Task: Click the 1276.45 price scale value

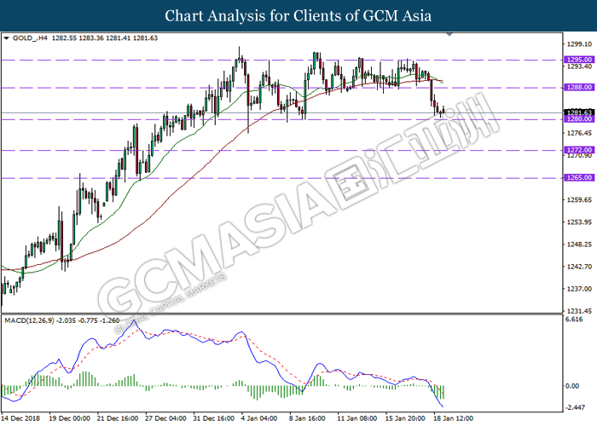Action: click(x=579, y=133)
